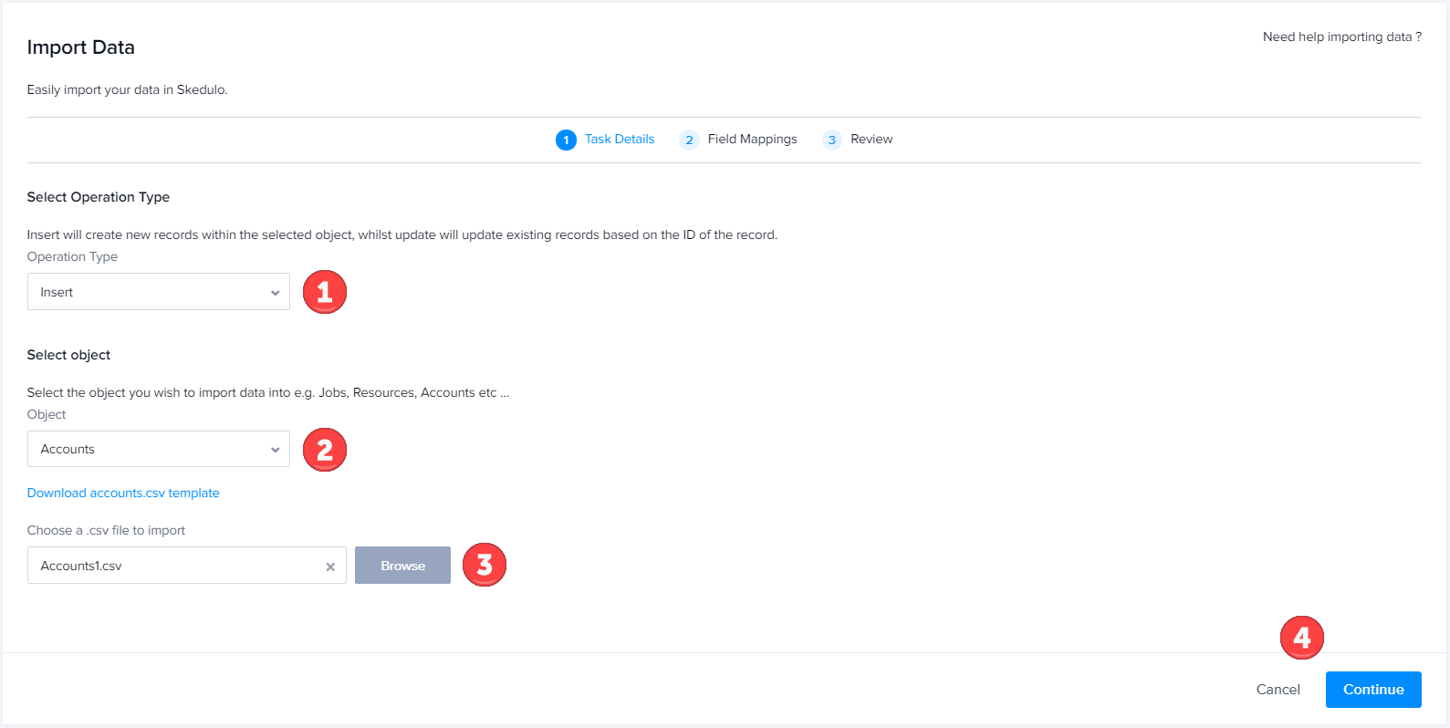Go to the Field Mappings step
The height and width of the screenshot is (728, 1450).
[x=738, y=140]
